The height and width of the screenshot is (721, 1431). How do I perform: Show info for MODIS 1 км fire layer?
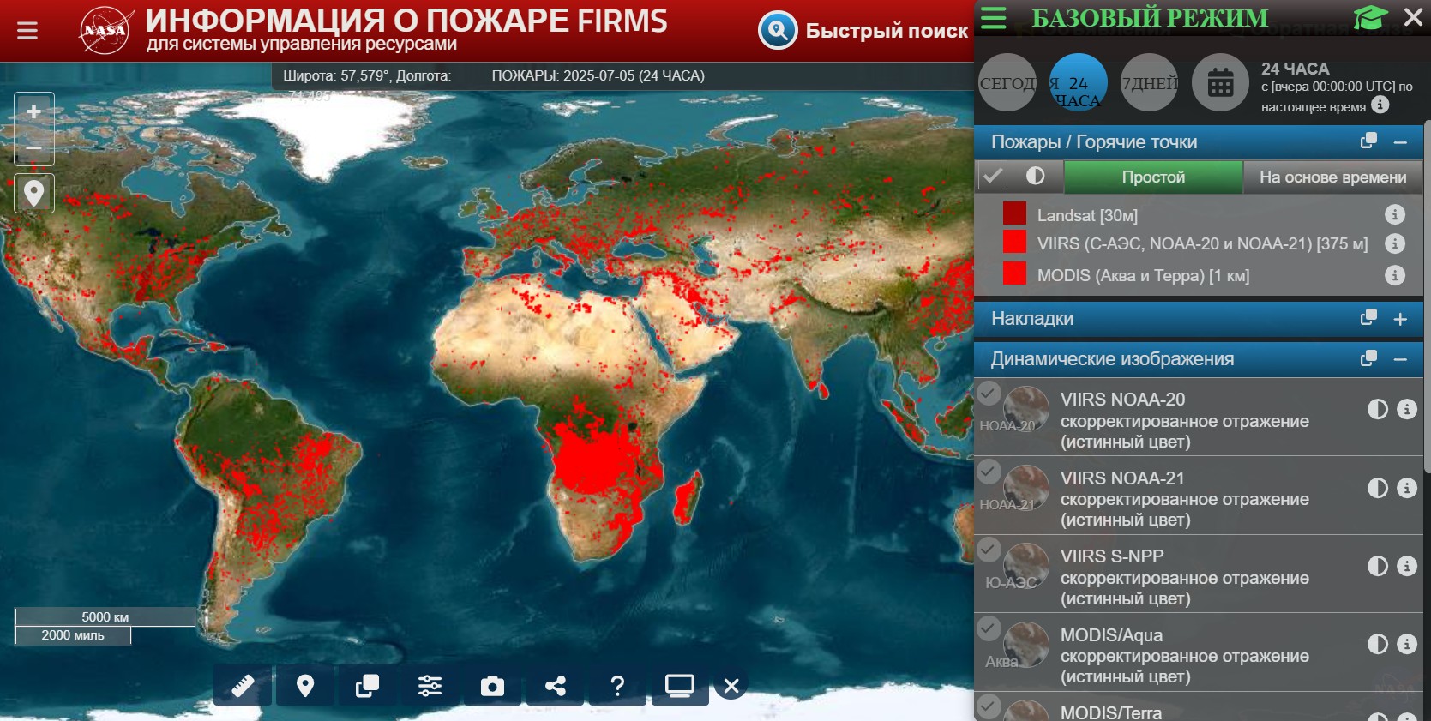pyautogui.click(x=1395, y=275)
